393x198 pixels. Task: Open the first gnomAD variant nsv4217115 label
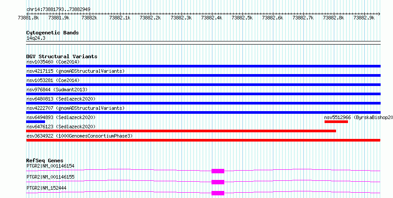click(76, 71)
